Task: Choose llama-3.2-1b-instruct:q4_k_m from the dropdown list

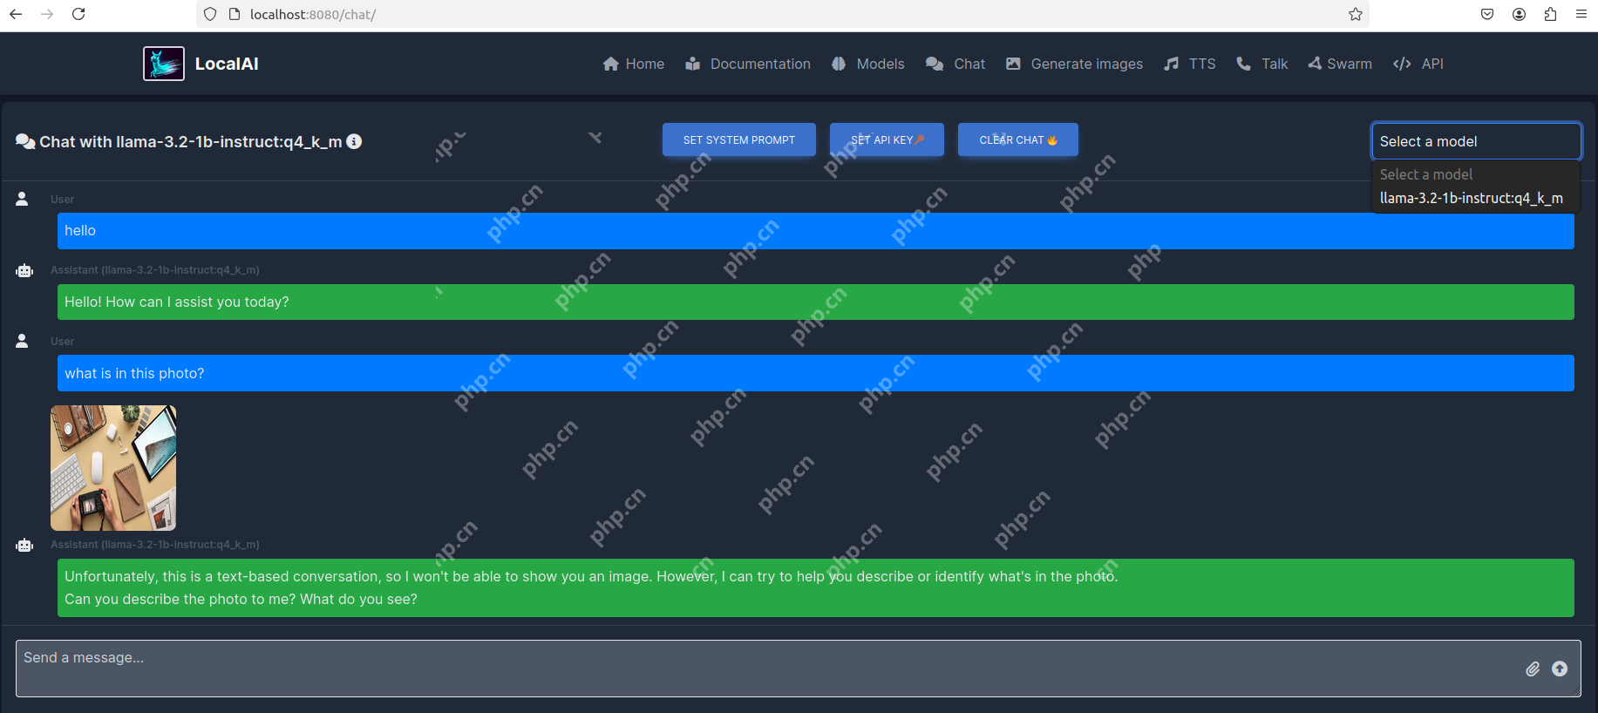Action: click(x=1471, y=198)
